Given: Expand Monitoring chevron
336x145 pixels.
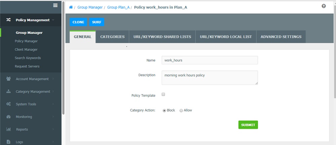Looking at the screenshot, I should point(53,117).
